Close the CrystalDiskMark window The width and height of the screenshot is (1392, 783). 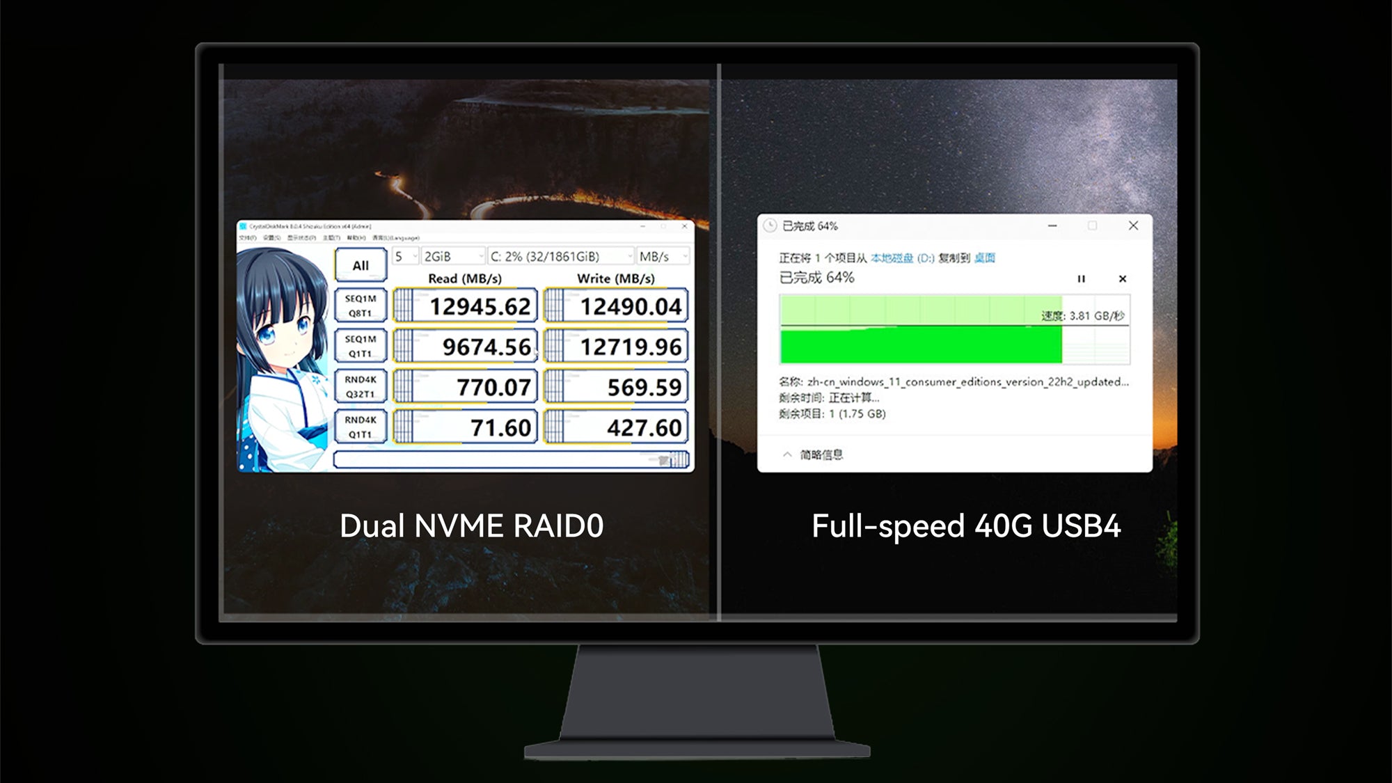(x=684, y=227)
